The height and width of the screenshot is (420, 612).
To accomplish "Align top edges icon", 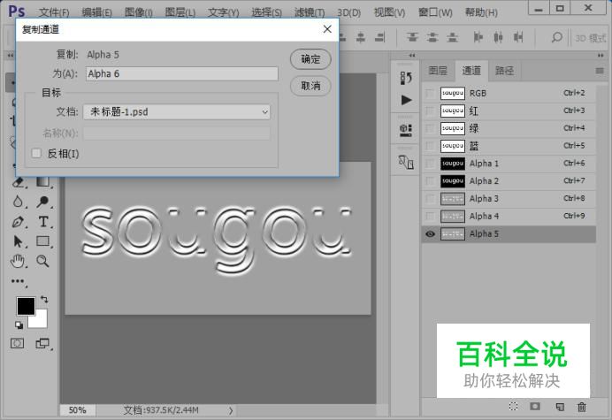I will 412,37.
